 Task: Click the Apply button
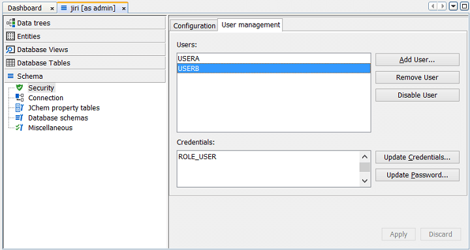[x=398, y=234]
